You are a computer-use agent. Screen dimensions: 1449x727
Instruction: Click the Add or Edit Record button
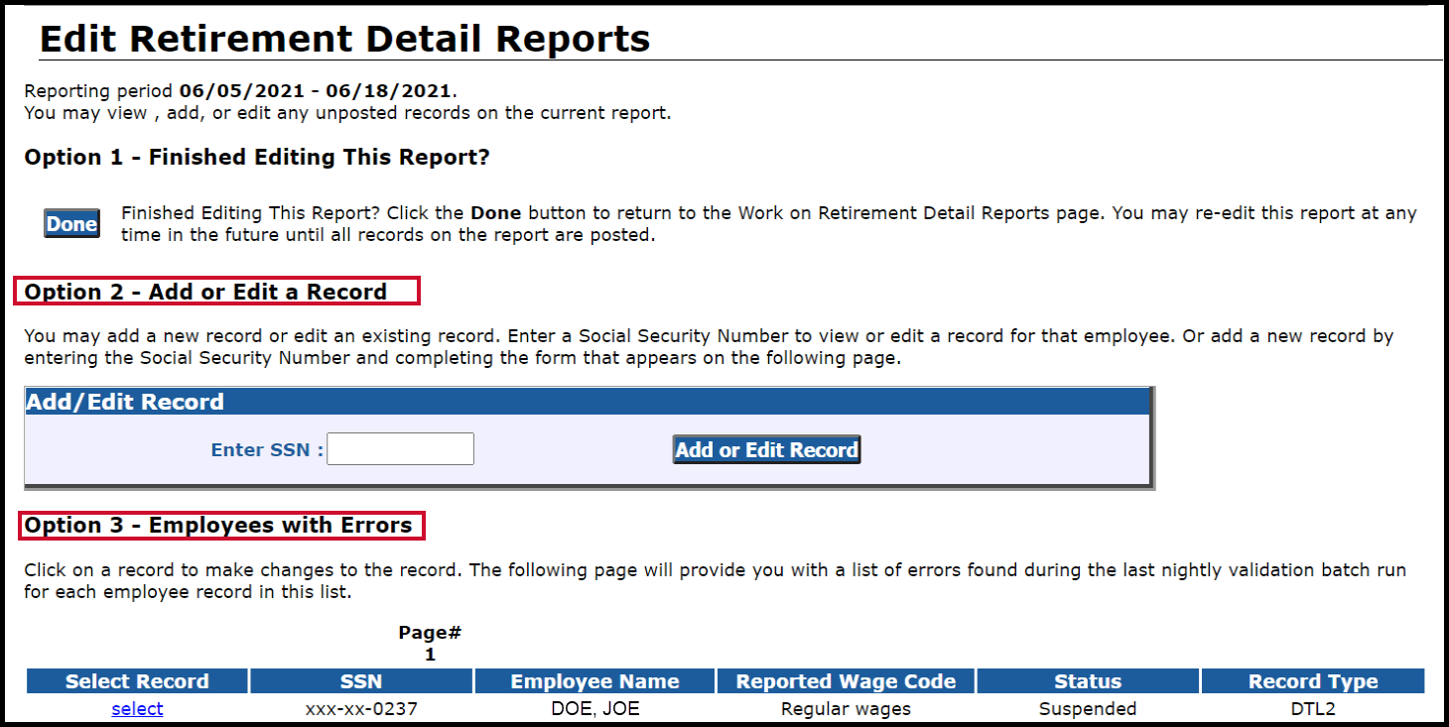765,448
